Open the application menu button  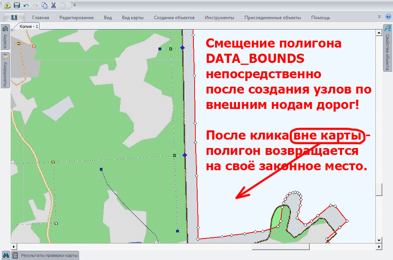[x=14, y=17]
